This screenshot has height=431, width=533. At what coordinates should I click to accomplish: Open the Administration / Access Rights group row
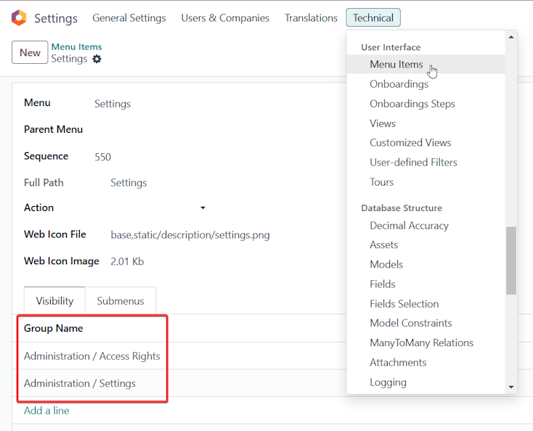point(91,356)
